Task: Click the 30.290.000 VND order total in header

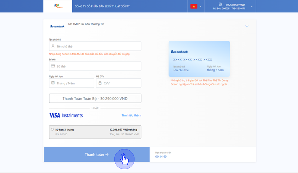Action: pyautogui.click(x=235, y=5)
